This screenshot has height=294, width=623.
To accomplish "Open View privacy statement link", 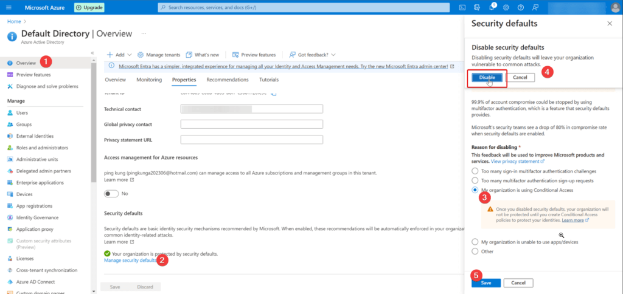I will [518, 162].
